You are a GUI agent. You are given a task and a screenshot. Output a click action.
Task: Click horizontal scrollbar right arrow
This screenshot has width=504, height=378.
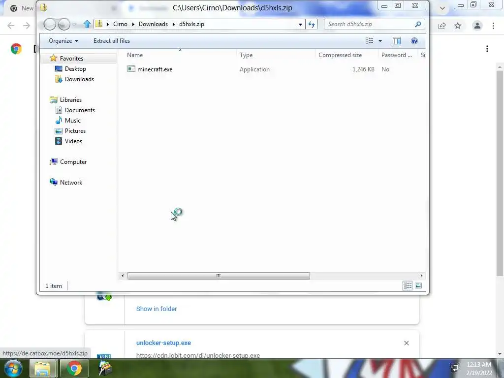(421, 276)
